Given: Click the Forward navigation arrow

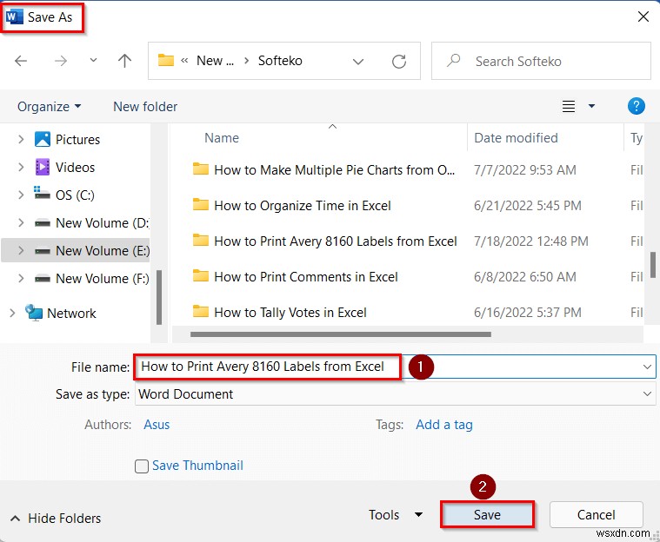Looking at the screenshot, I should pos(61,61).
